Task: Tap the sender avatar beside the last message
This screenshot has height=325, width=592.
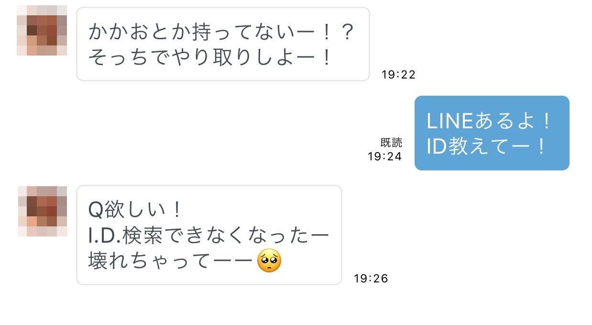Action: click(x=43, y=211)
